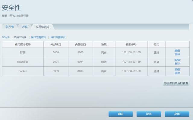Click 两者 protocol in the 群晖 row
This screenshot has width=193, height=120.
click(104, 52)
